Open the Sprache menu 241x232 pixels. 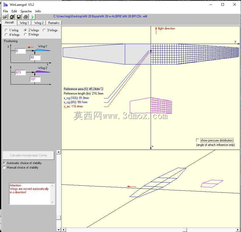click(x=26, y=11)
